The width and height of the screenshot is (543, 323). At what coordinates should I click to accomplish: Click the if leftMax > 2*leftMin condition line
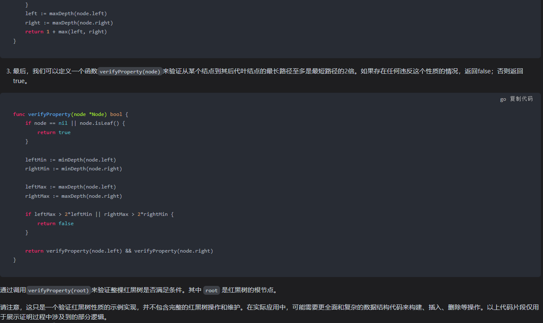99,214
